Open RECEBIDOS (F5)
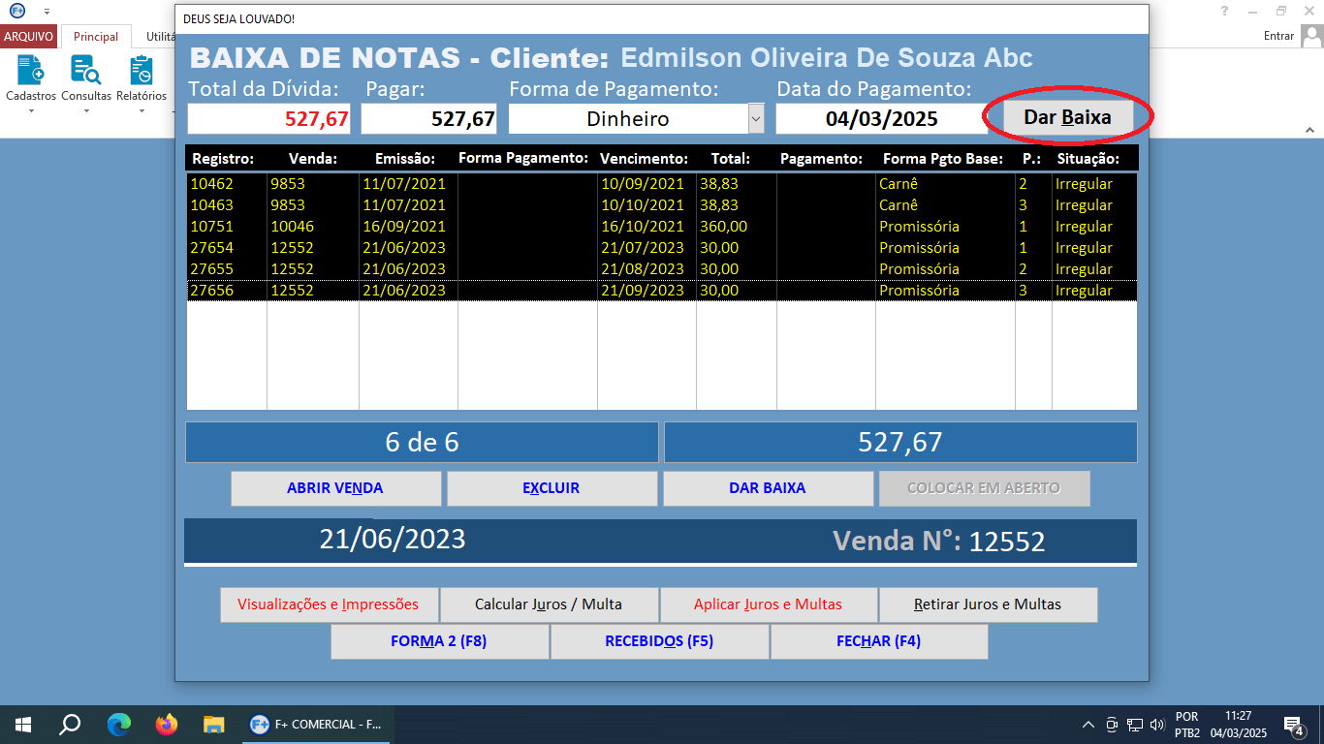The width and height of the screenshot is (1324, 744). [x=659, y=641]
